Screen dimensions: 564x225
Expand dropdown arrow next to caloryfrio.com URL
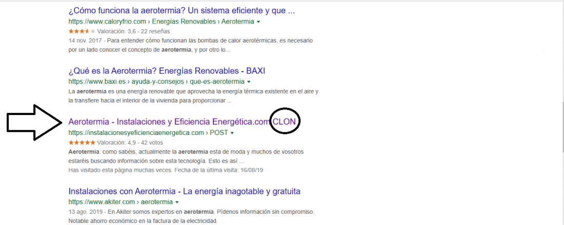point(258,22)
